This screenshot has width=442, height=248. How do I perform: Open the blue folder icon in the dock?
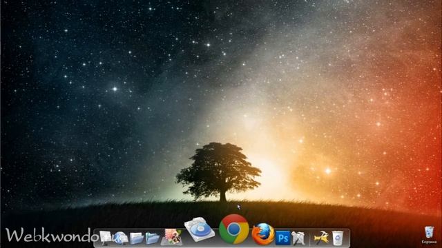click(137, 238)
